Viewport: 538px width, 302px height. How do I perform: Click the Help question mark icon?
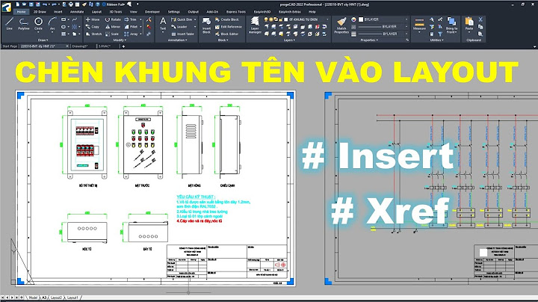coord(98,4)
